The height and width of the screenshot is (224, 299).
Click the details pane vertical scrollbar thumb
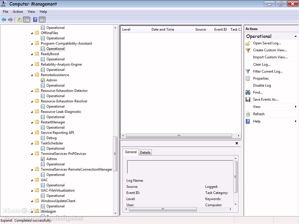tap(236, 177)
